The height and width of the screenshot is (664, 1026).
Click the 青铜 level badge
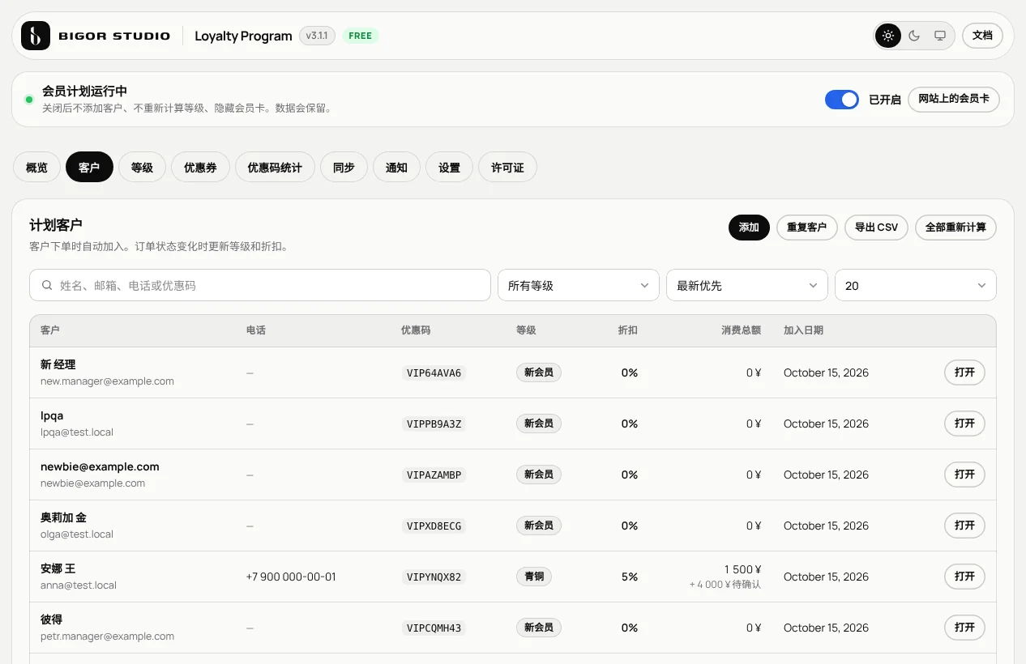pyautogui.click(x=534, y=577)
